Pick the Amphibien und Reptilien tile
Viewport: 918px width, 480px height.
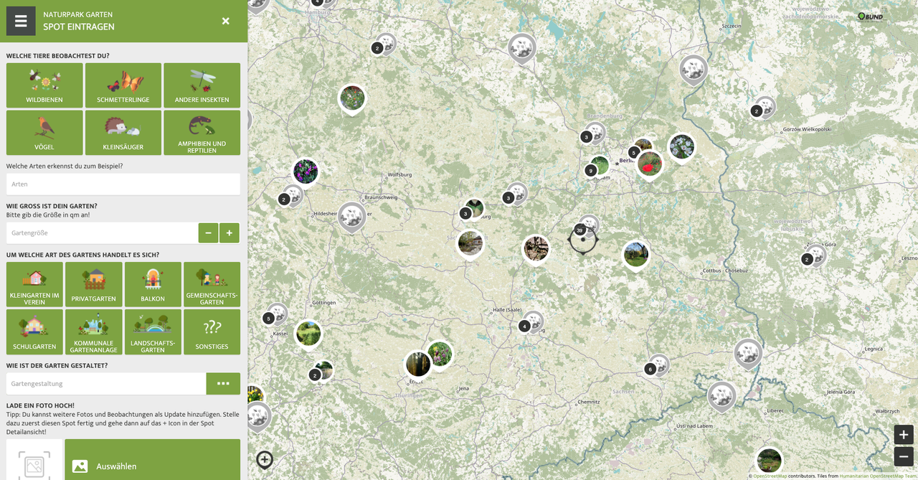(x=202, y=133)
